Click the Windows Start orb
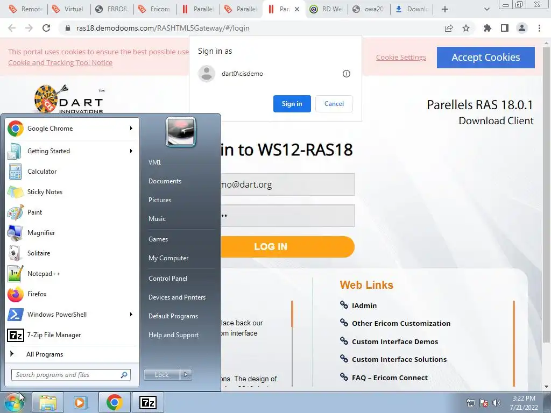Image resolution: width=551 pixels, height=413 pixels. tap(14, 402)
